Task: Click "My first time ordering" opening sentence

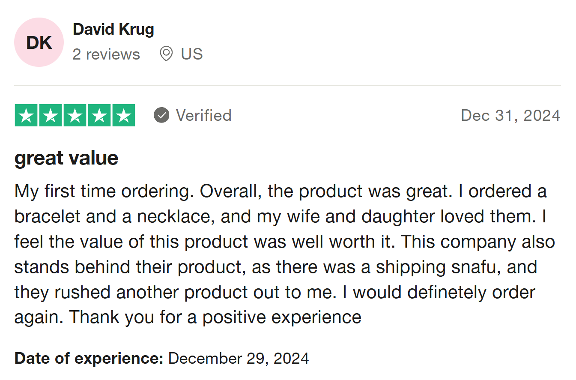Action: click(x=103, y=191)
